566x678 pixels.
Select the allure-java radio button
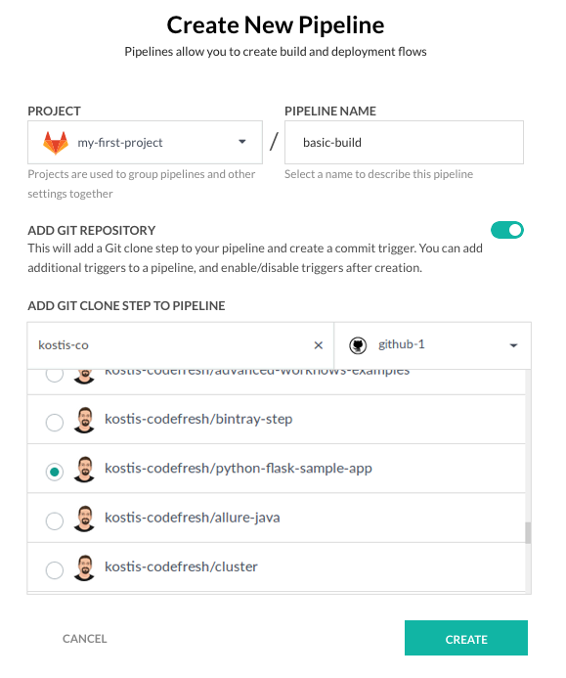tap(55, 520)
